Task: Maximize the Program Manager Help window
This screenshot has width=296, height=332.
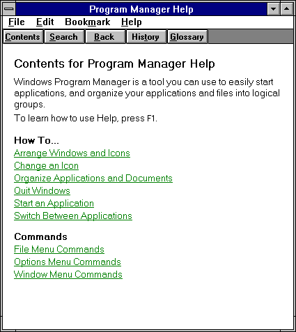Action: tap(287, 9)
